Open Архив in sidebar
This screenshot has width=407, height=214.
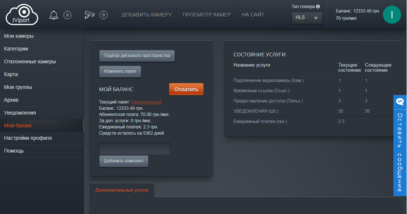(x=42, y=100)
